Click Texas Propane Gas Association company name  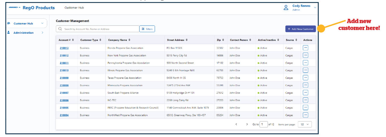[x=125, y=78]
